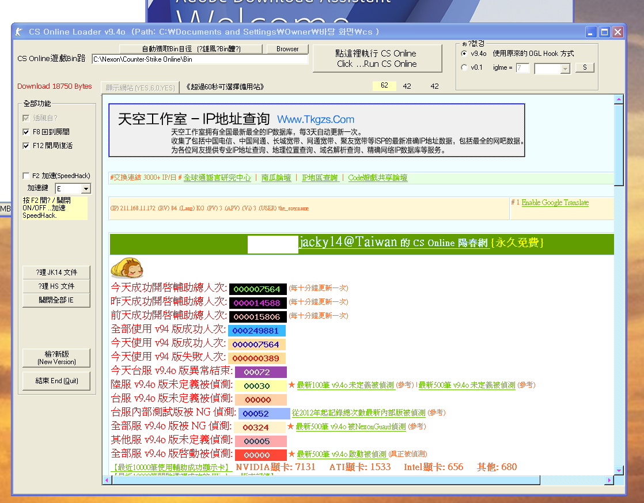Click the scroll-down arrow of web panel

click(x=619, y=470)
